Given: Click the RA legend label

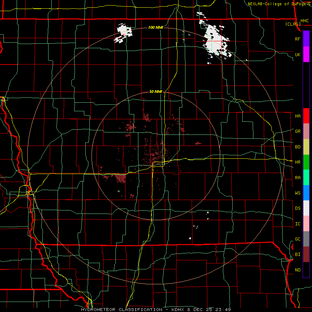Looking at the screenshot, I should (x=297, y=178).
